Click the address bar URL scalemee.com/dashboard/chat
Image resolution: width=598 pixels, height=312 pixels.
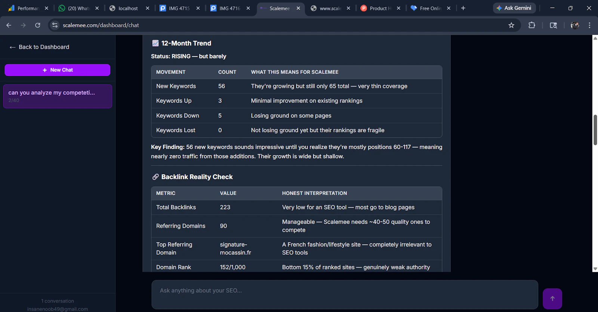(101, 25)
